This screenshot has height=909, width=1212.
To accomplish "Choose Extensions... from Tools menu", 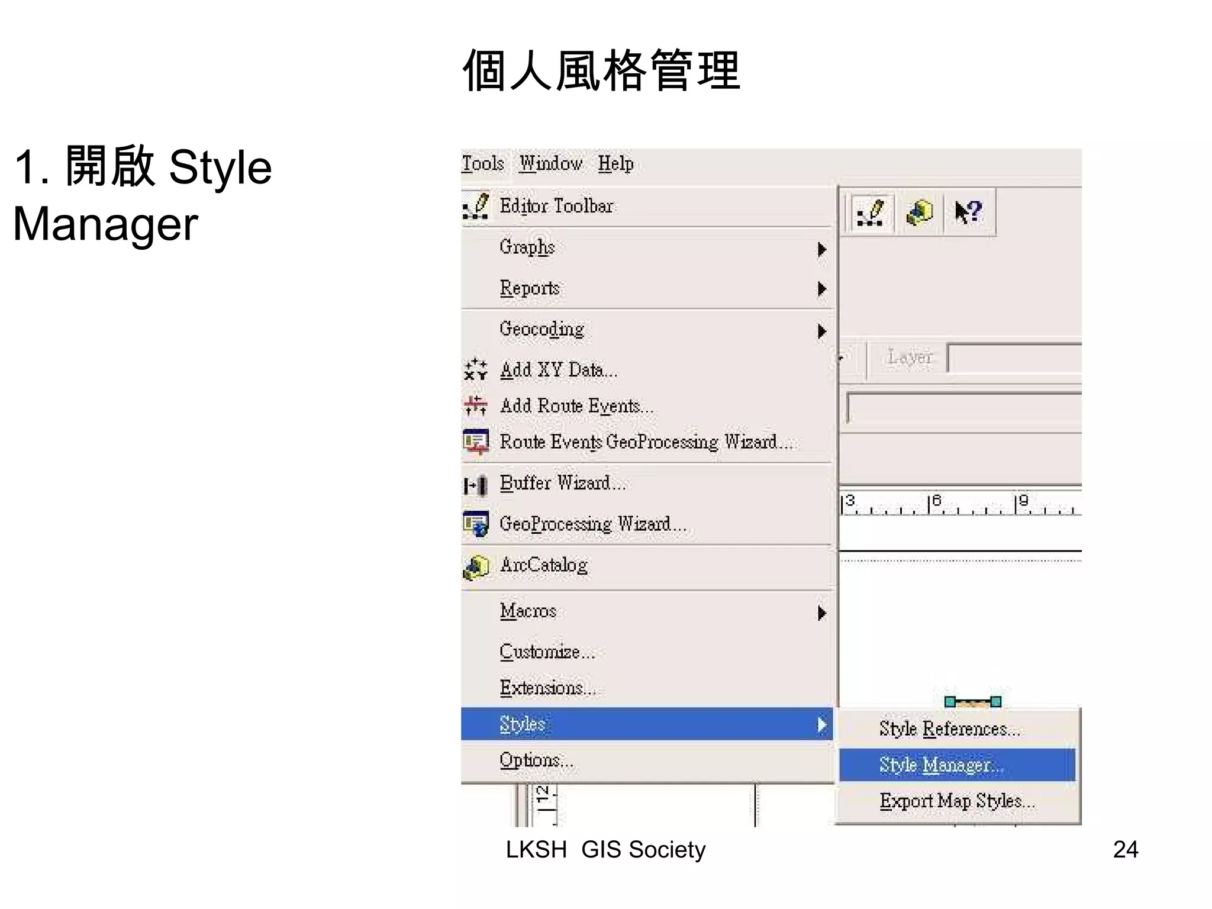I will click(646, 688).
